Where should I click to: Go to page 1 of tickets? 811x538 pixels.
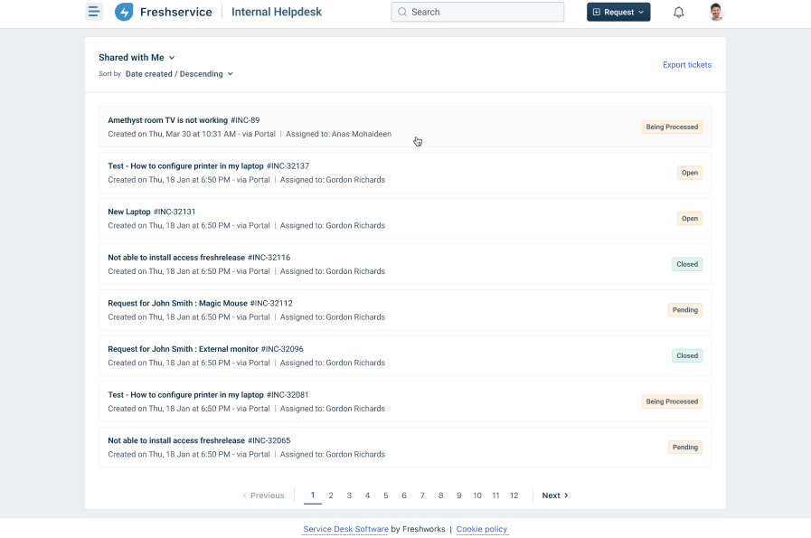click(x=313, y=496)
